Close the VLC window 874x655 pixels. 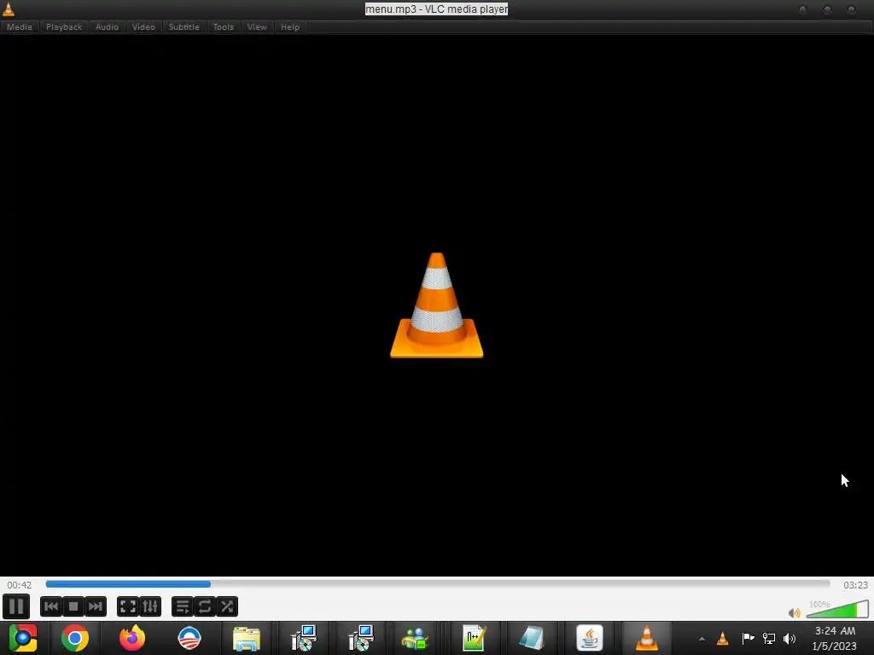(x=851, y=9)
